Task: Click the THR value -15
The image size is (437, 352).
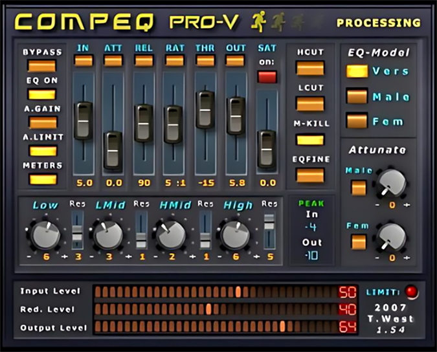Action: [207, 183]
